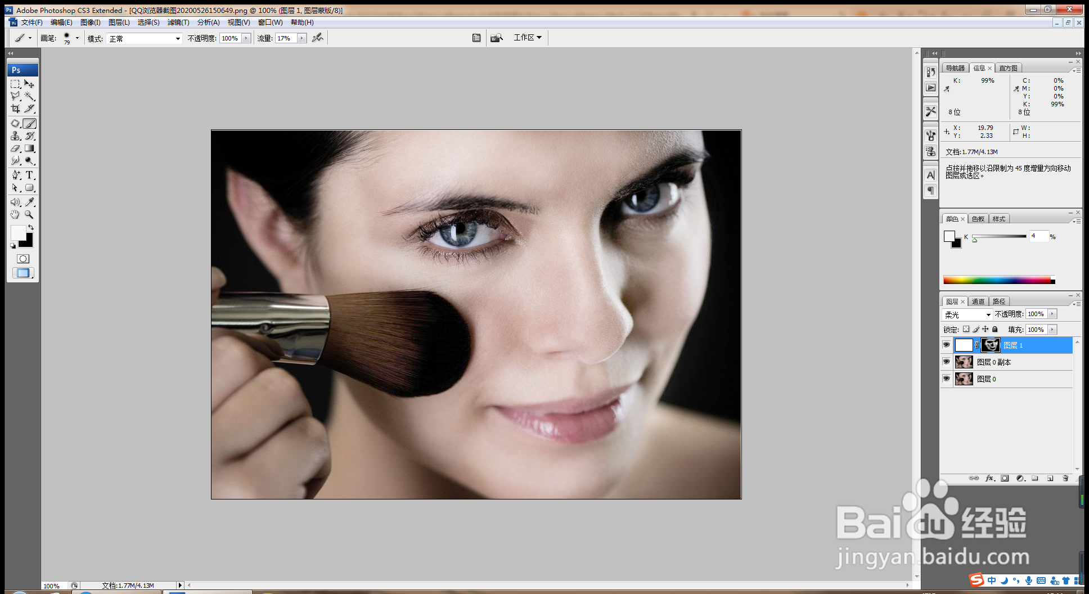Image resolution: width=1089 pixels, height=594 pixels.
Task: Click the foreground color swatch in toolbox
Action: 18,233
